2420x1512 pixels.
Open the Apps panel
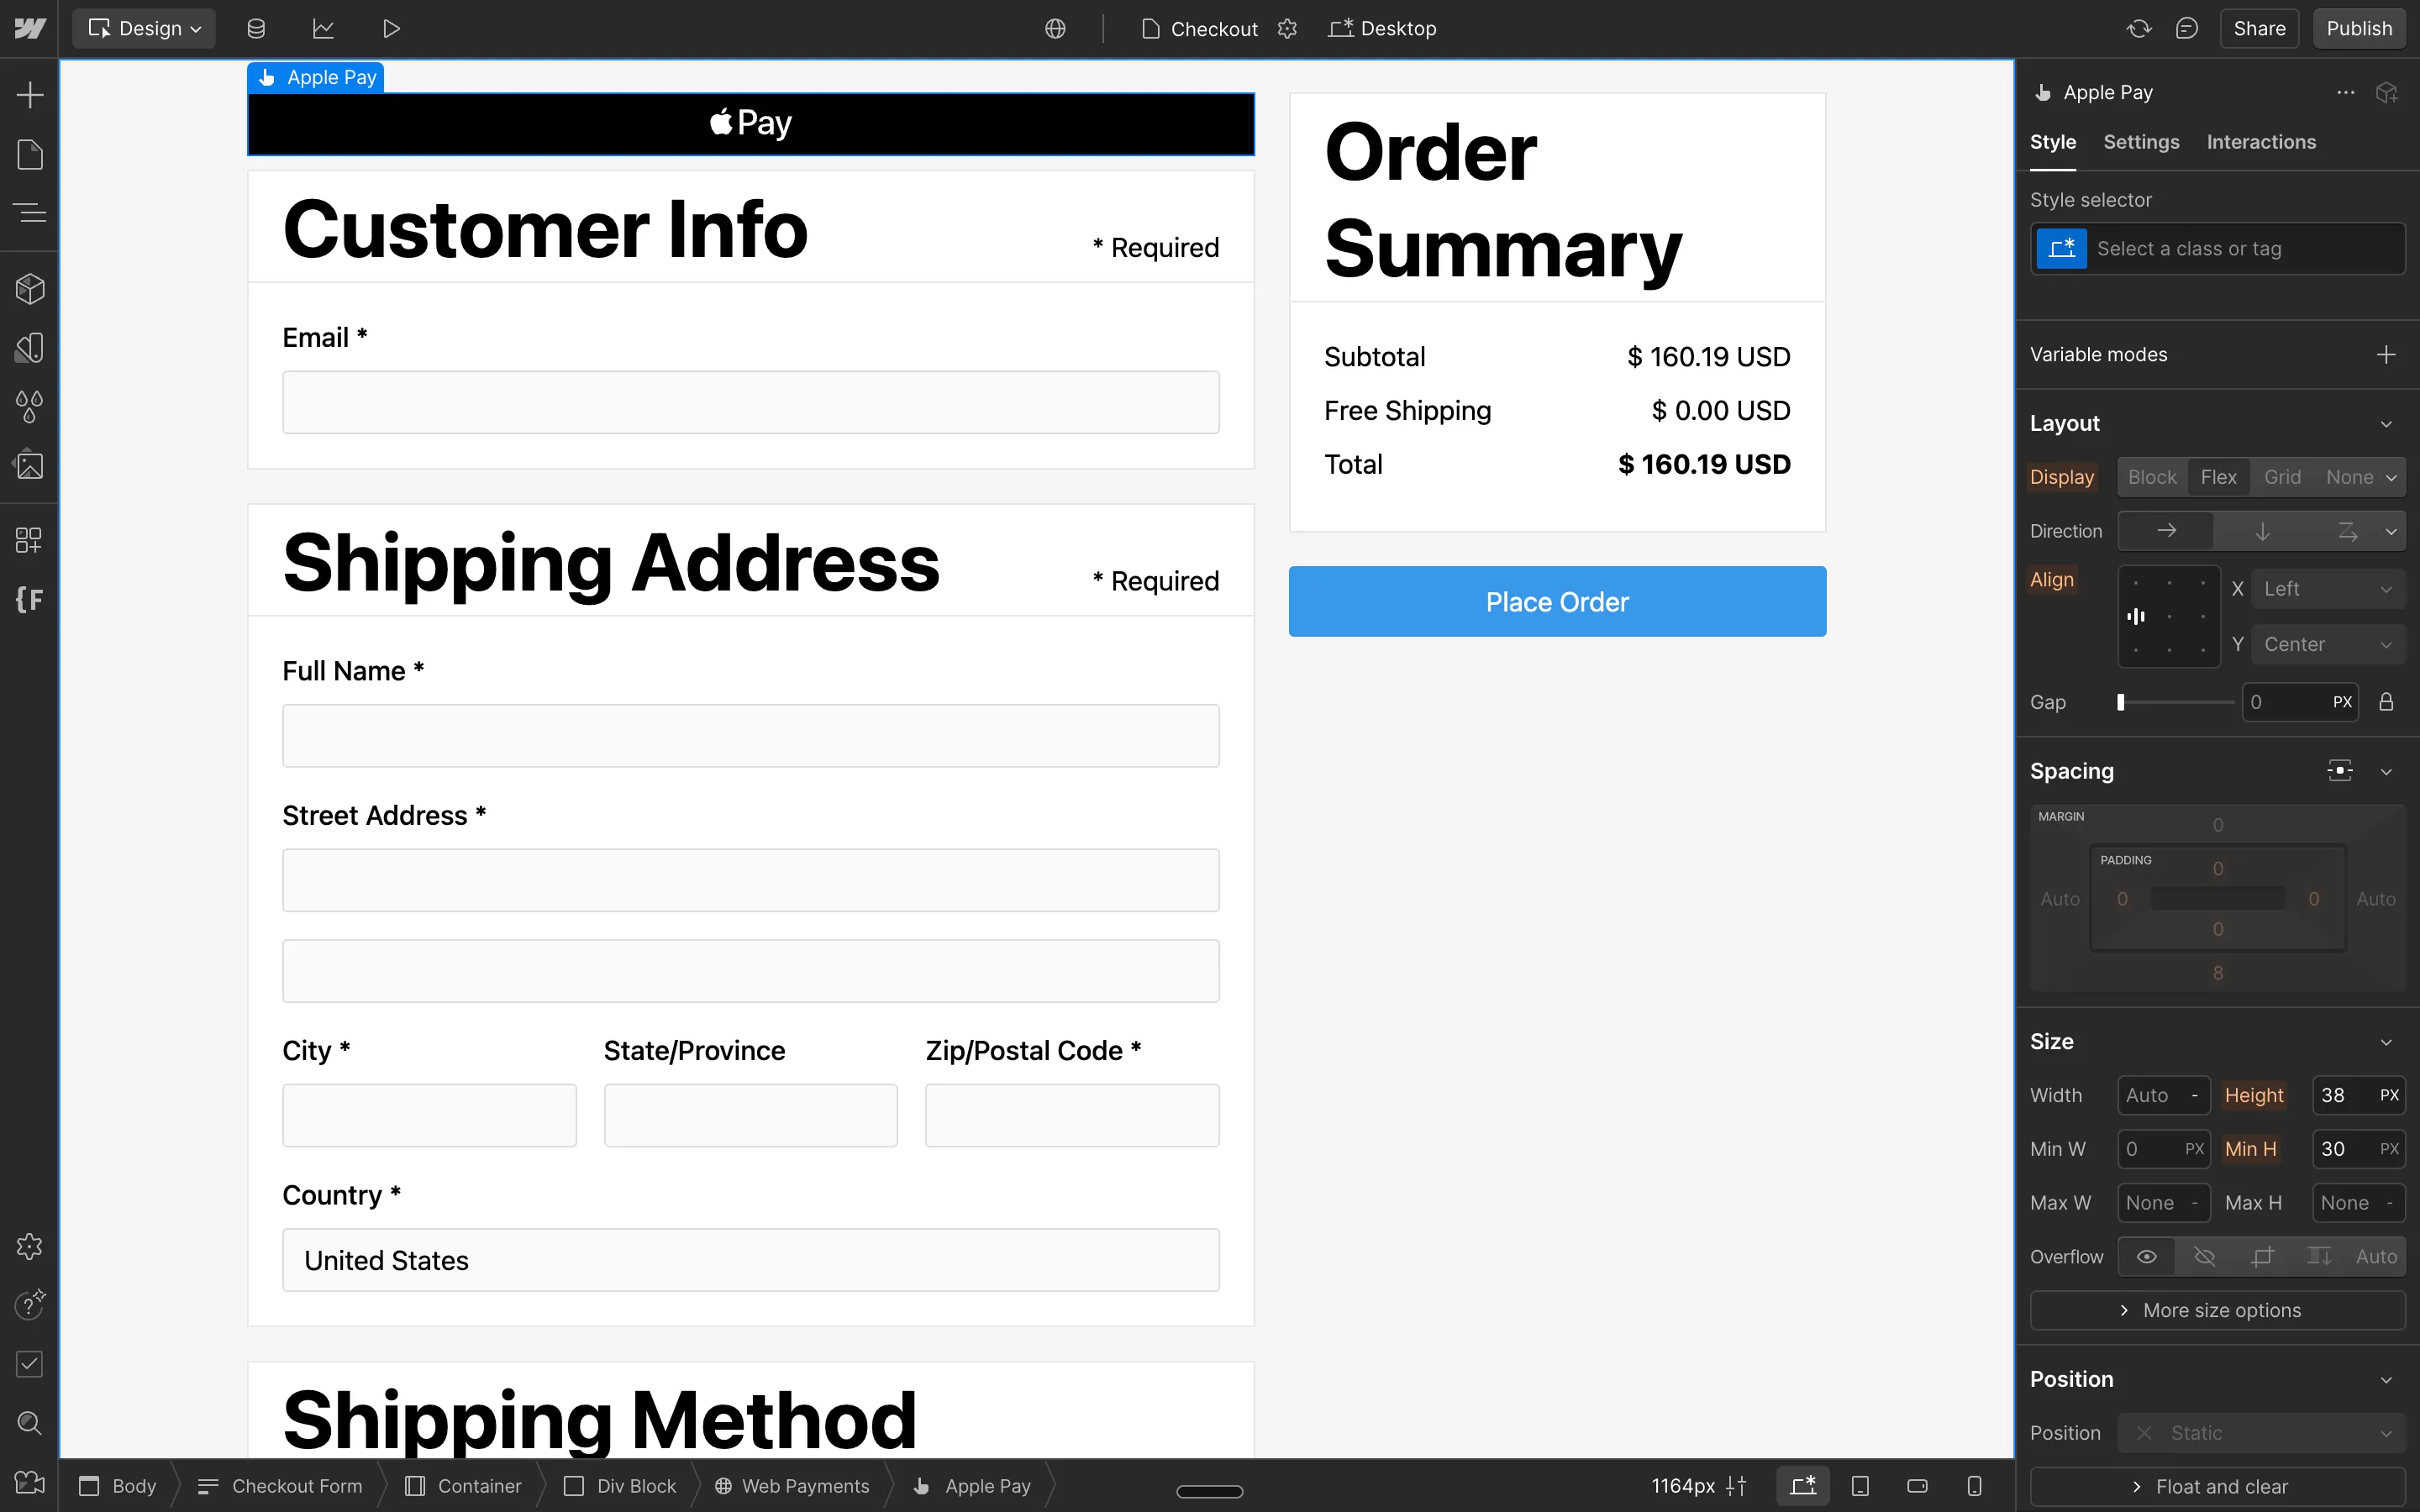[x=29, y=540]
